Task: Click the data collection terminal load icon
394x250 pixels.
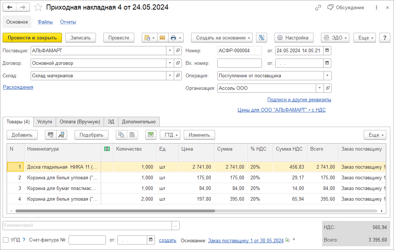Action: tap(62, 135)
